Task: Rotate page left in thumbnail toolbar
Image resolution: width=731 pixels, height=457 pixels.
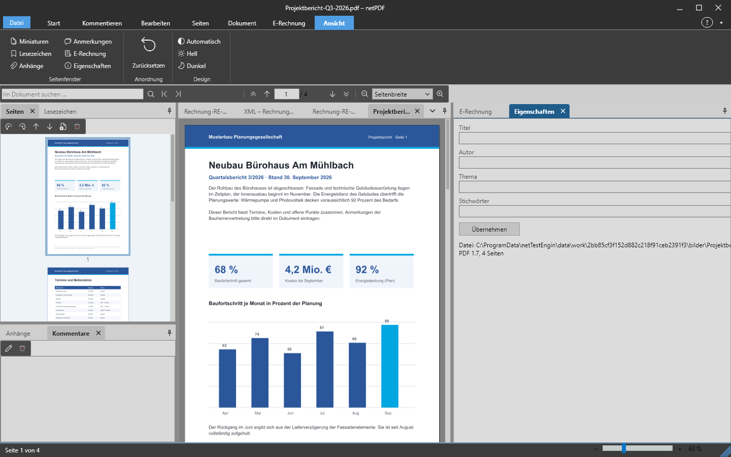Action: [x=9, y=126]
